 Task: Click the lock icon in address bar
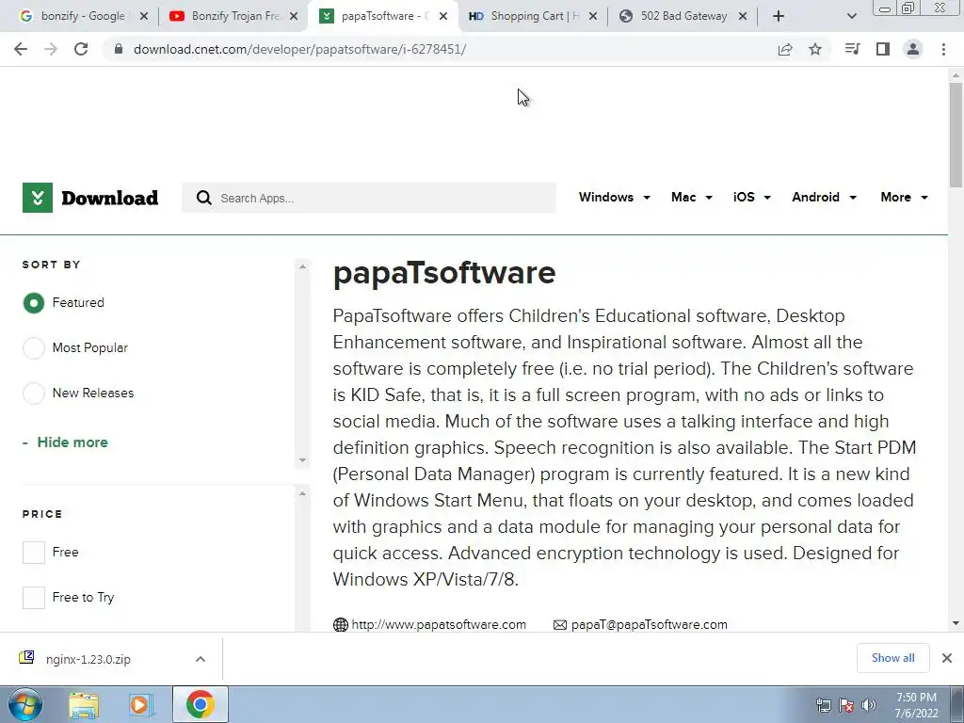pos(119,49)
